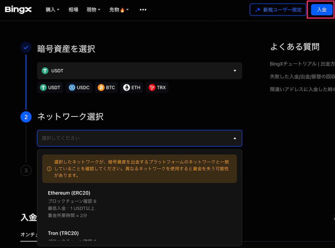Image resolution: width=335 pixels, height=248 pixels.
Task: Select the TRX coin chip
Action: click(x=157, y=88)
